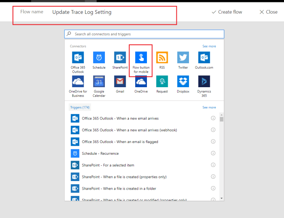Image resolution: width=284 pixels, height=218 pixels.
Task: Show info for SharePoint selected item trigger
Action: click(213, 165)
